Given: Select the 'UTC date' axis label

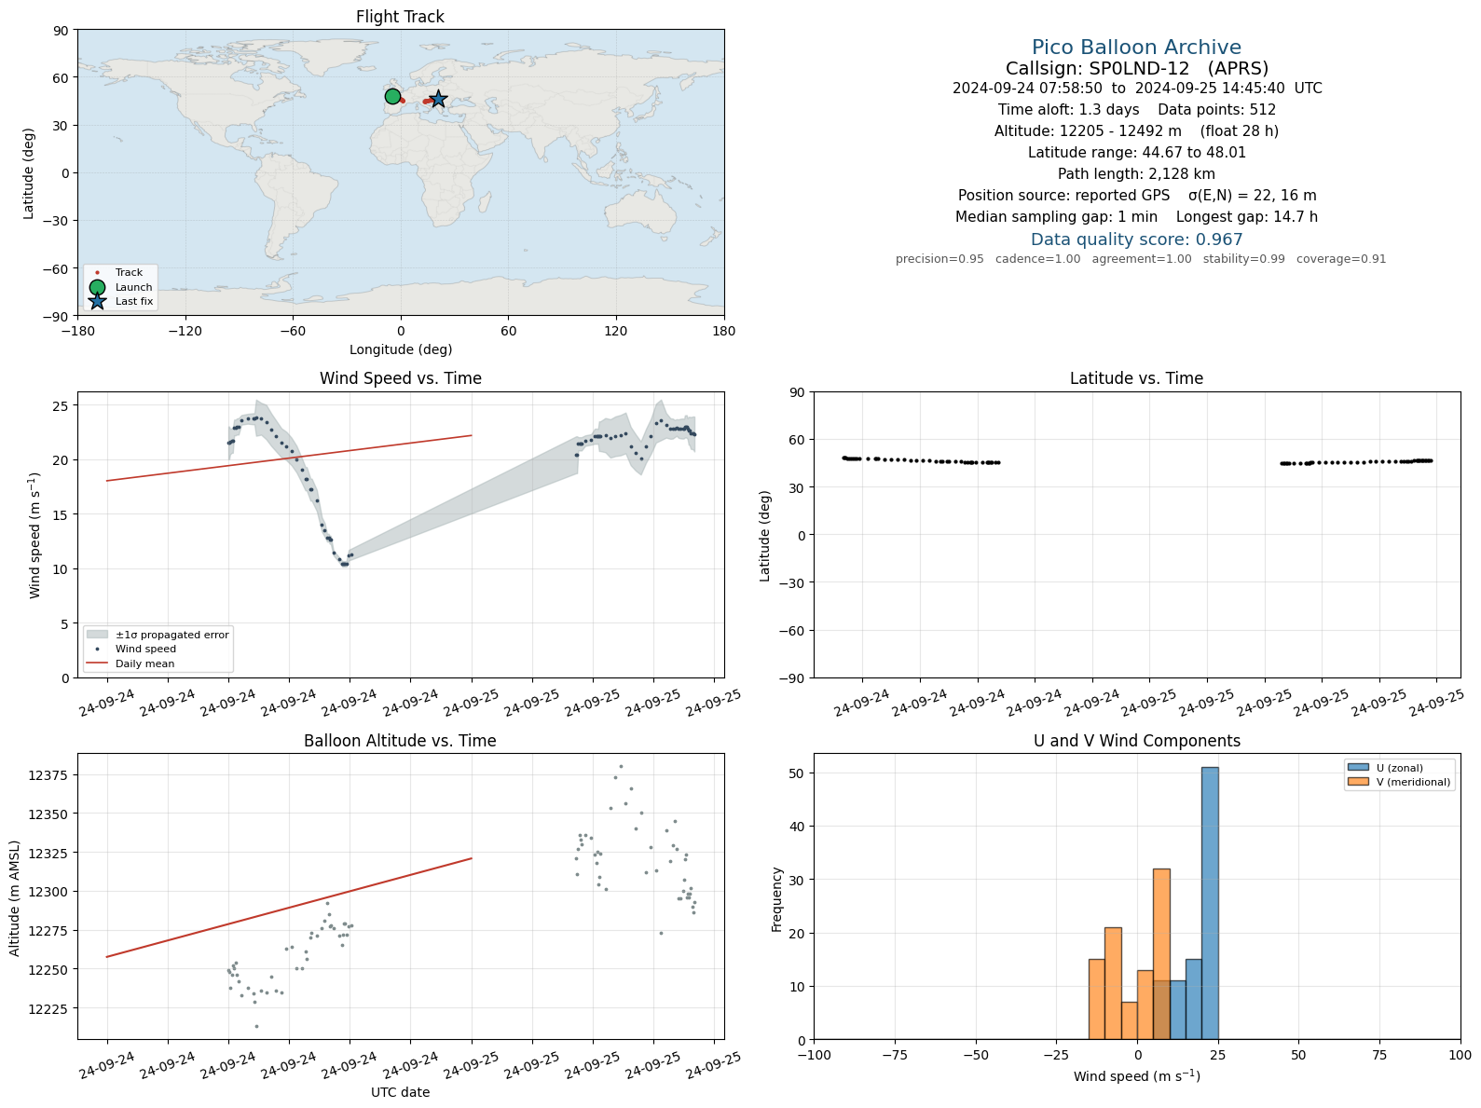Looking at the screenshot, I should tap(401, 1092).
